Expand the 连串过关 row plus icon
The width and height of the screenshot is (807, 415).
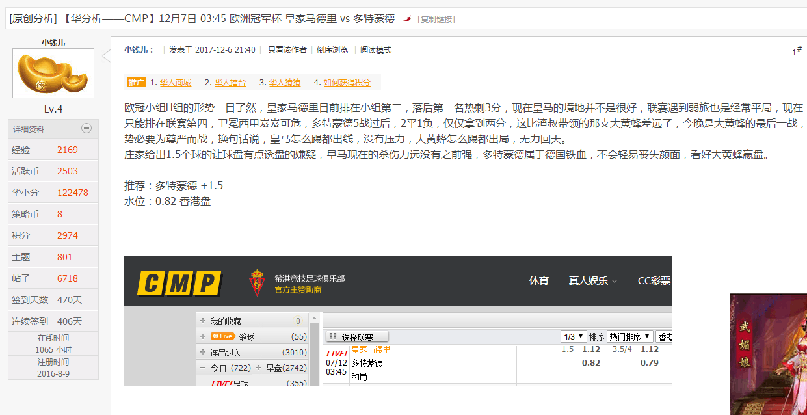tap(203, 352)
